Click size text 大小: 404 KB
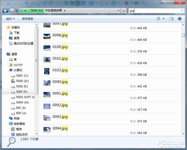Viewport: 187px width, 150px height. click(x=138, y=40)
